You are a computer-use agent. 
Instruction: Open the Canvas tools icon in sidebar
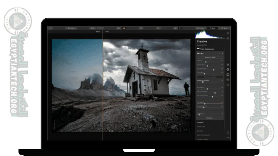[228, 38]
